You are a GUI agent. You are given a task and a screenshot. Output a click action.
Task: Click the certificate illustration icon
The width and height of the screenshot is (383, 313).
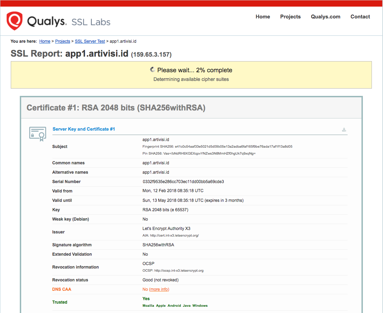[x=38, y=134]
